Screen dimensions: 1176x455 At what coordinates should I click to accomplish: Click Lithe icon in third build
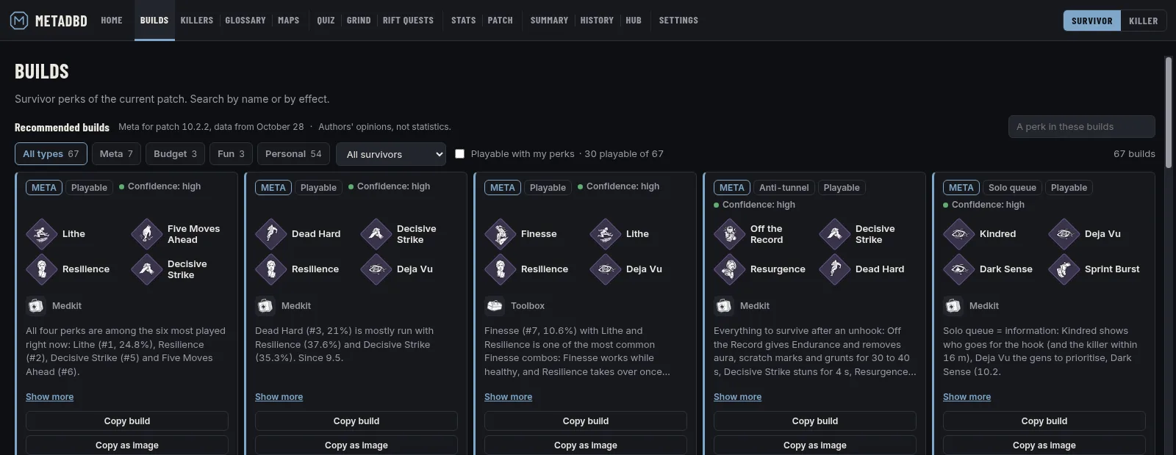606,234
